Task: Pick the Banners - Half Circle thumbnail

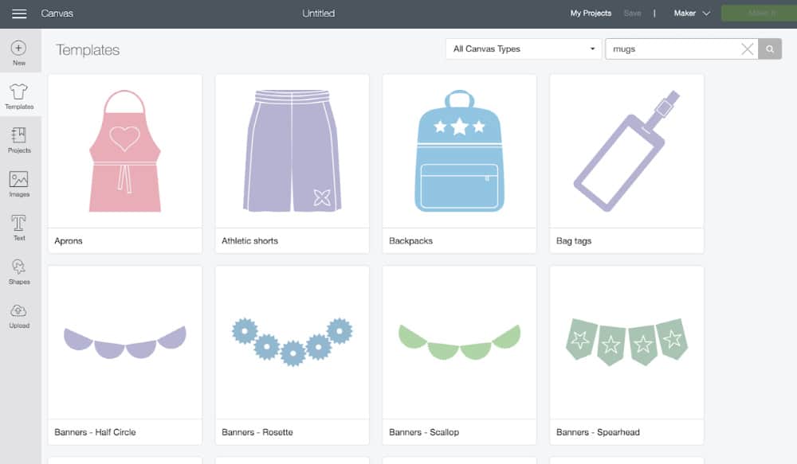Action: click(125, 342)
